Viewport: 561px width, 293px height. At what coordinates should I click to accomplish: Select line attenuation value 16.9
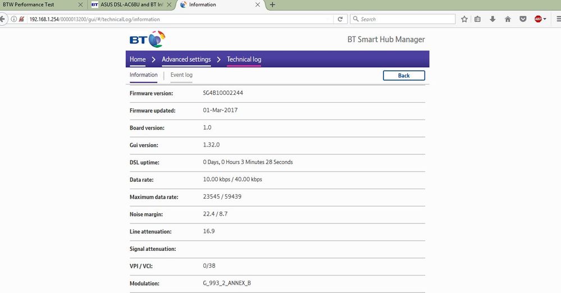(208, 231)
